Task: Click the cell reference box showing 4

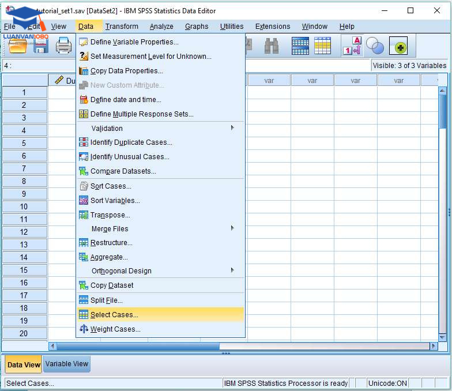Action: point(39,66)
